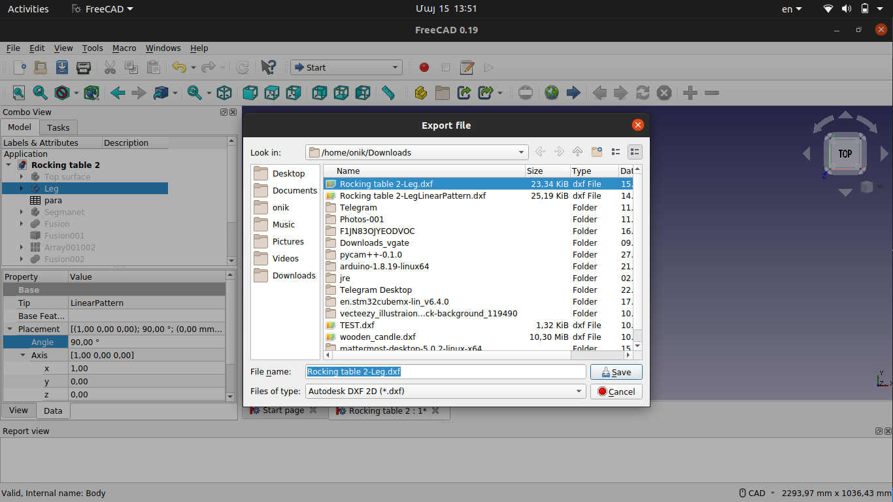Click the web globe icon in toolbar
This screenshot has width=893, height=502.
click(552, 93)
